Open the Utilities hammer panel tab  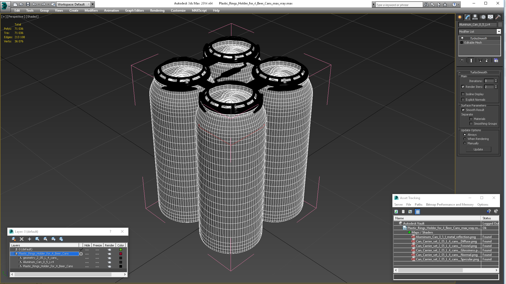tap(498, 17)
